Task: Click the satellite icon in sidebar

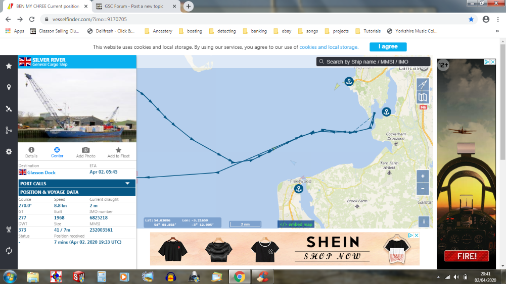Action: (x=9, y=108)
